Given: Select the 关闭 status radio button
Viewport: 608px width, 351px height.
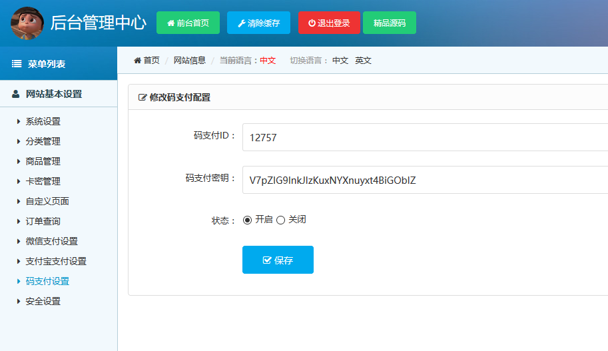Looking at the screenshot, I should click(280, 220).
